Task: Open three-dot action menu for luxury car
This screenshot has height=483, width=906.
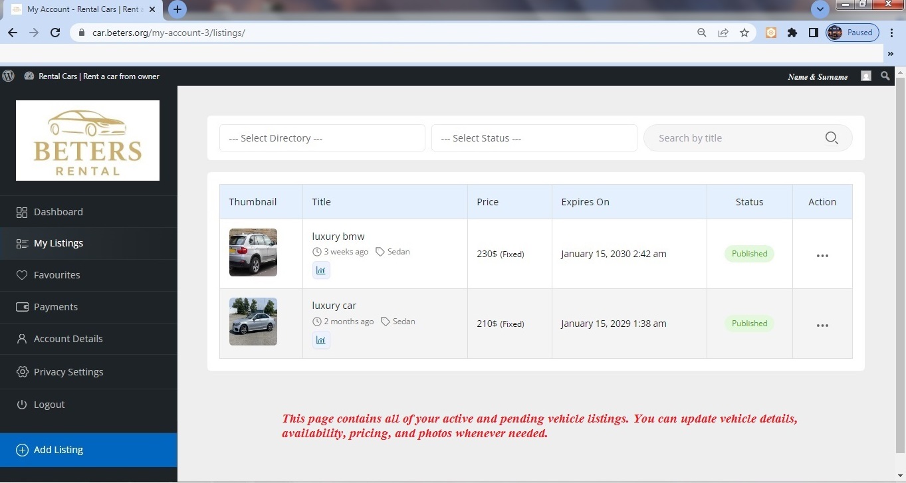Action: pyautogui.click(x=822, y=326)
